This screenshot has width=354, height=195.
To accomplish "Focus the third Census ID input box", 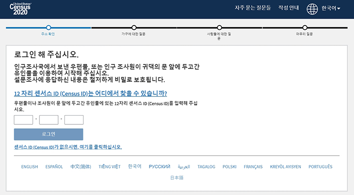I will pos(74,120).
